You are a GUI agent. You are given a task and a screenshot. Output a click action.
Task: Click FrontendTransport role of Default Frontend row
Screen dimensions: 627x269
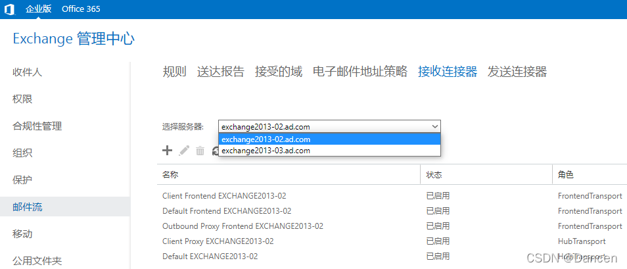pyautogui.click(x=590, y=211)
